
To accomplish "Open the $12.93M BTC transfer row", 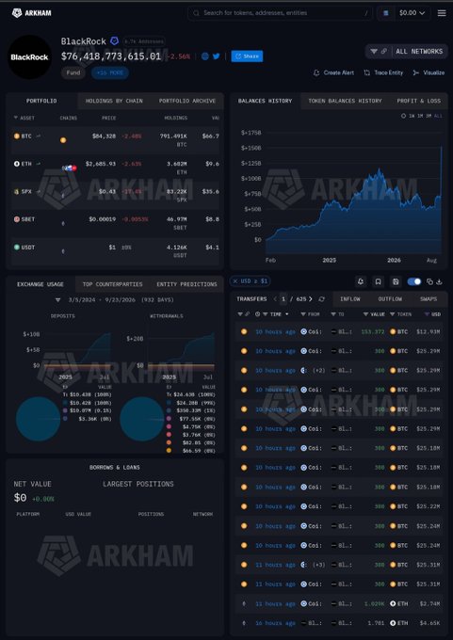I will [x=339, y=332].
